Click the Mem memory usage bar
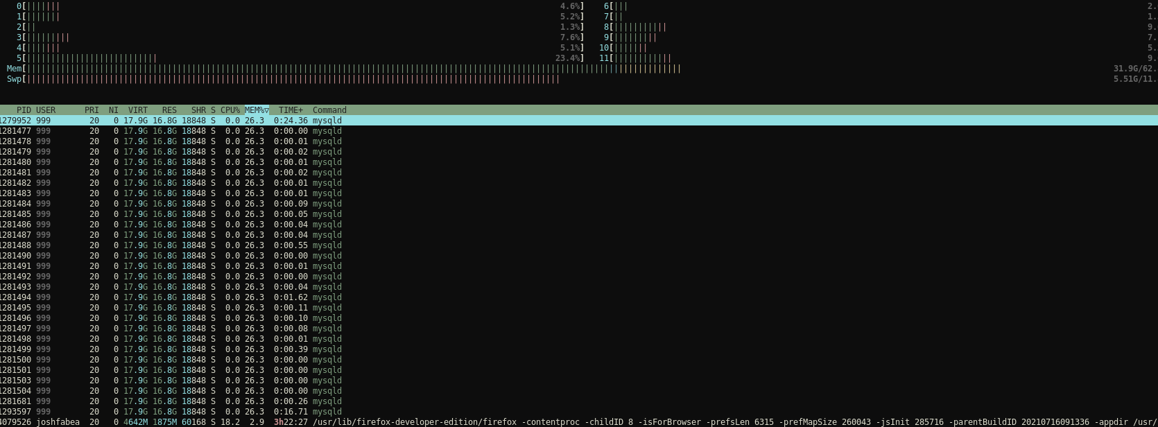 tap(582, 69)
